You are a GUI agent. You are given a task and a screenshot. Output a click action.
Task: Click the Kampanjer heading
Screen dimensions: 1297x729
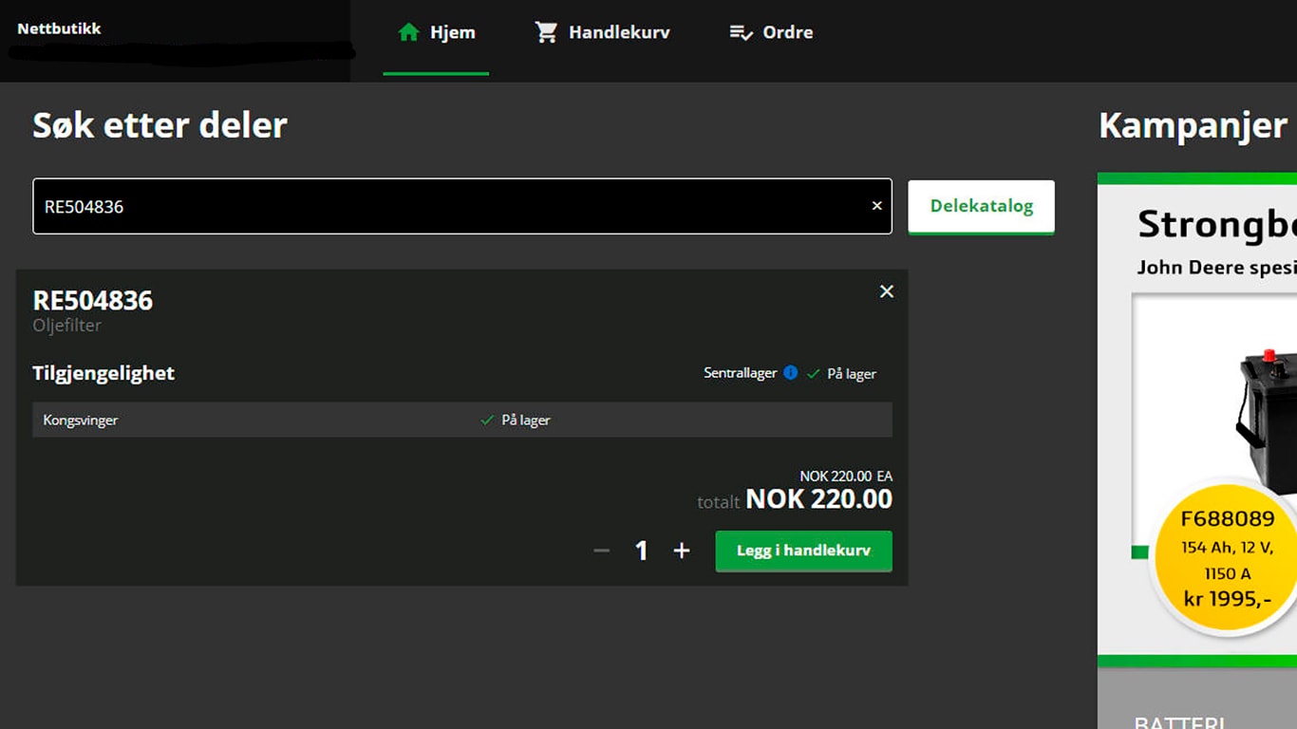click(1193, 125)
